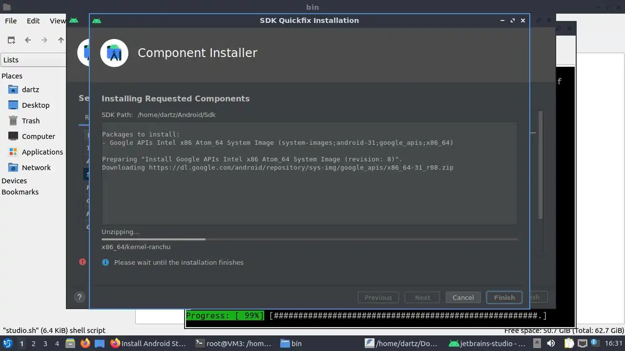
Task: Click the eject/removable media tray icon
Action: point(537,343)
